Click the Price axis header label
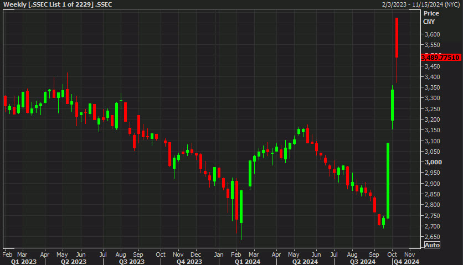The height and width of the screenshot is (265, 463). pyautogui.click(x=431, y=13)
